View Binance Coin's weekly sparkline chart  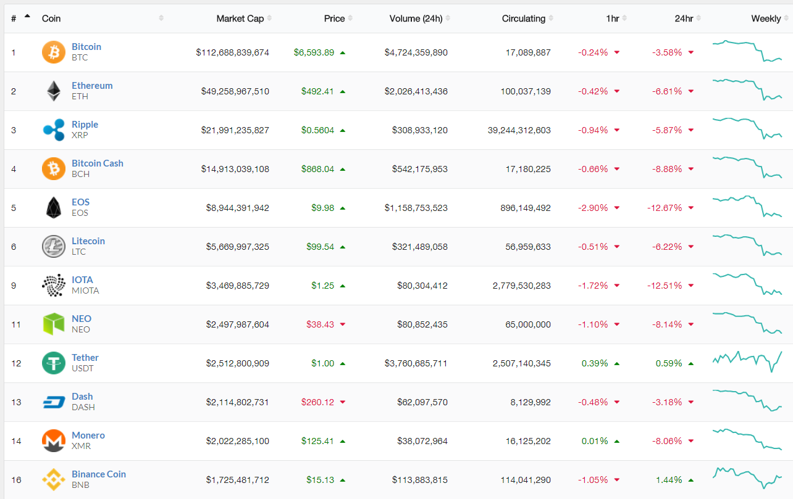tap(747, 478)
